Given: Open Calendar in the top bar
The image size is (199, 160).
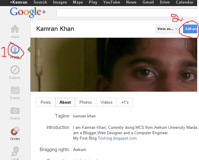Looking at the screenshot, I should pyautogui.click(x=185, y=2).
